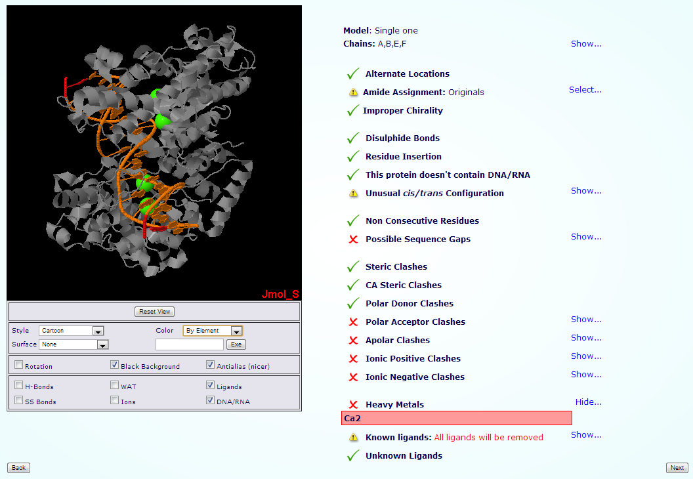The image size is (693, 479).
Task: Click warning icon by Unusual cis/trans Configuration
Action: [x=353, y=194]
